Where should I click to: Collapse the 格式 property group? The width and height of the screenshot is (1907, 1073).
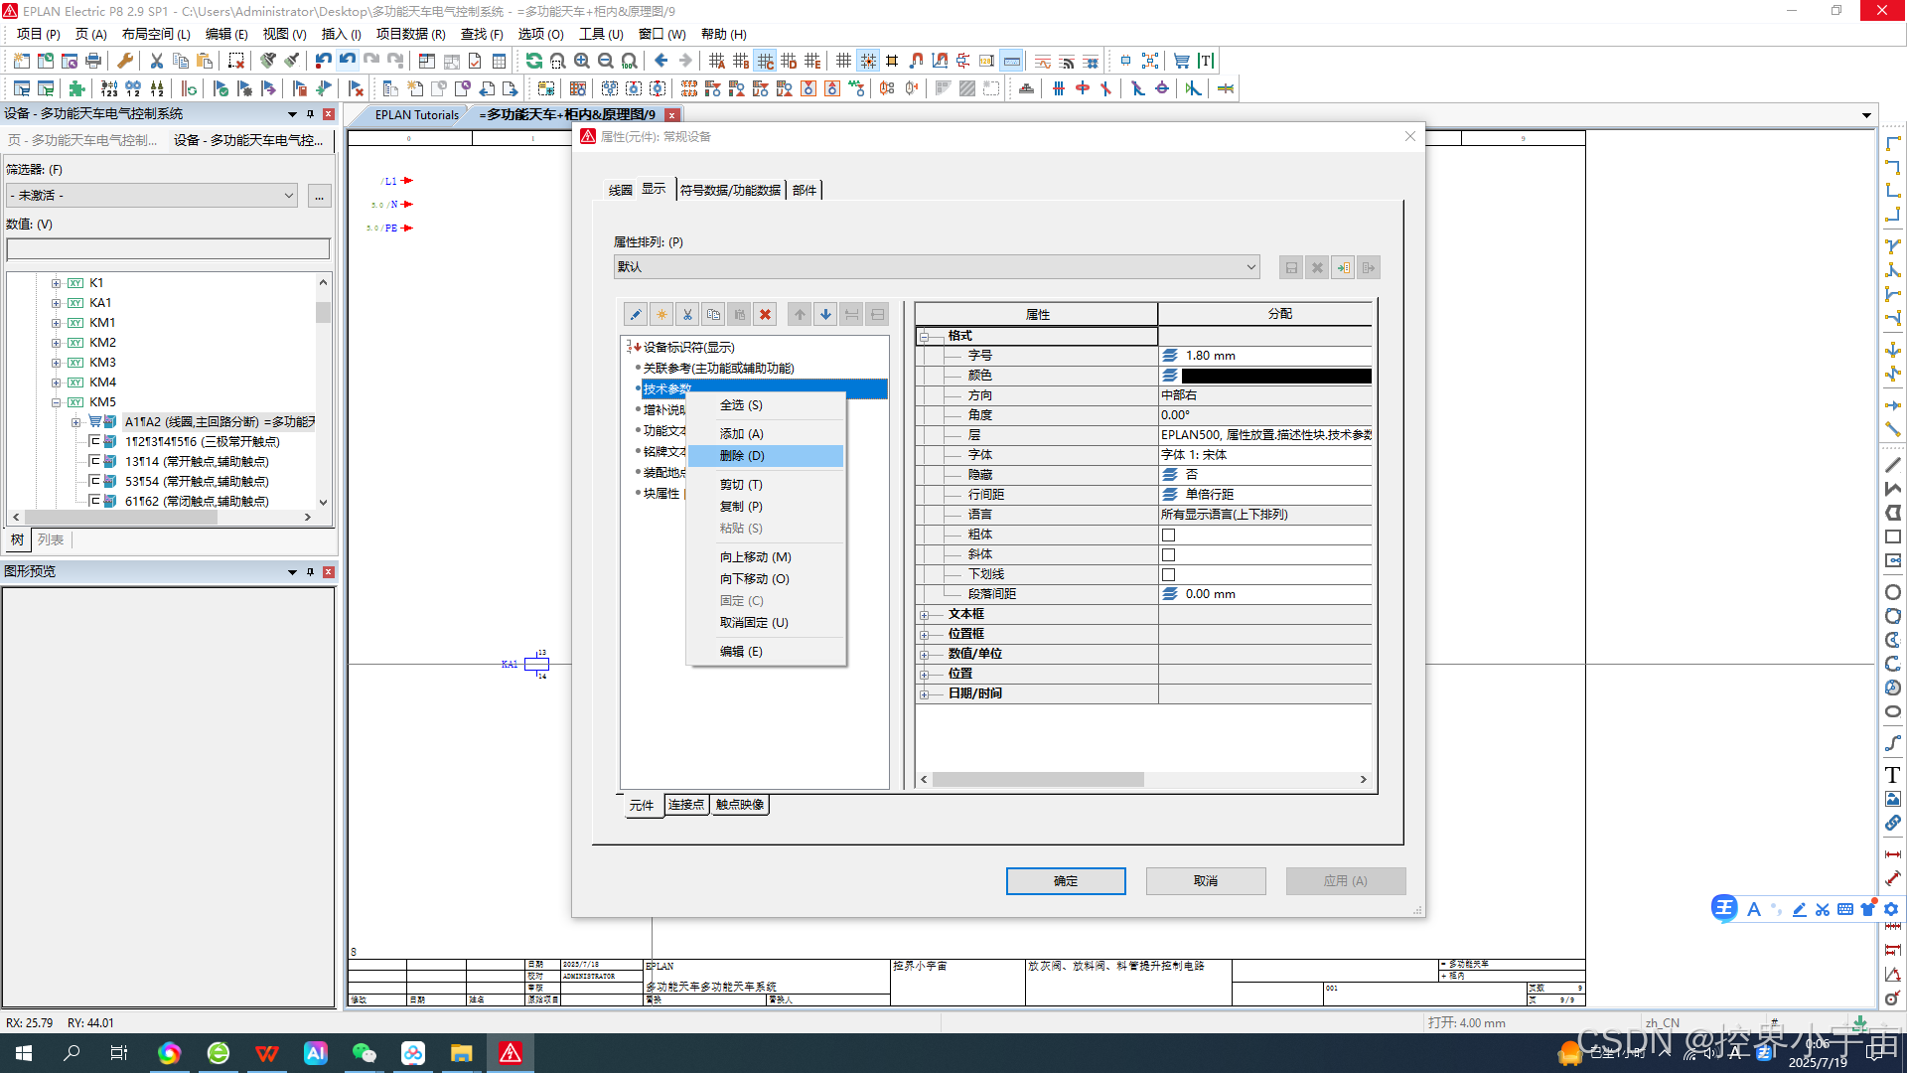pos(925,337)
